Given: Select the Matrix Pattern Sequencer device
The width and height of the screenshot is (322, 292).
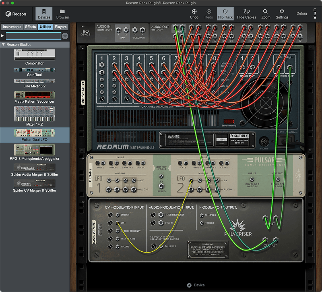Looking at the screenshot, I should pyautogui.click(x=35, y=97).
